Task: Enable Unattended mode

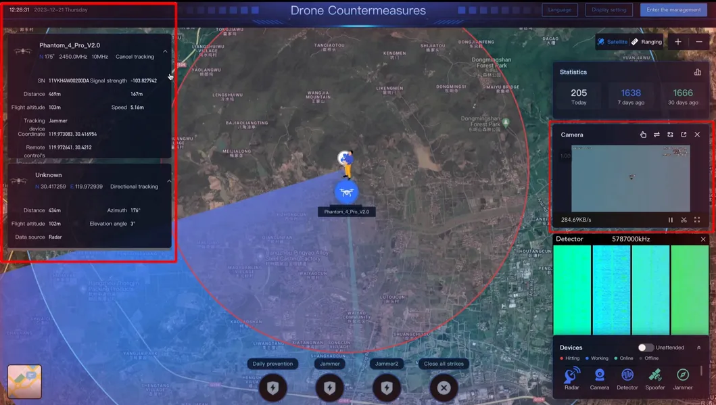Action: 644,347
